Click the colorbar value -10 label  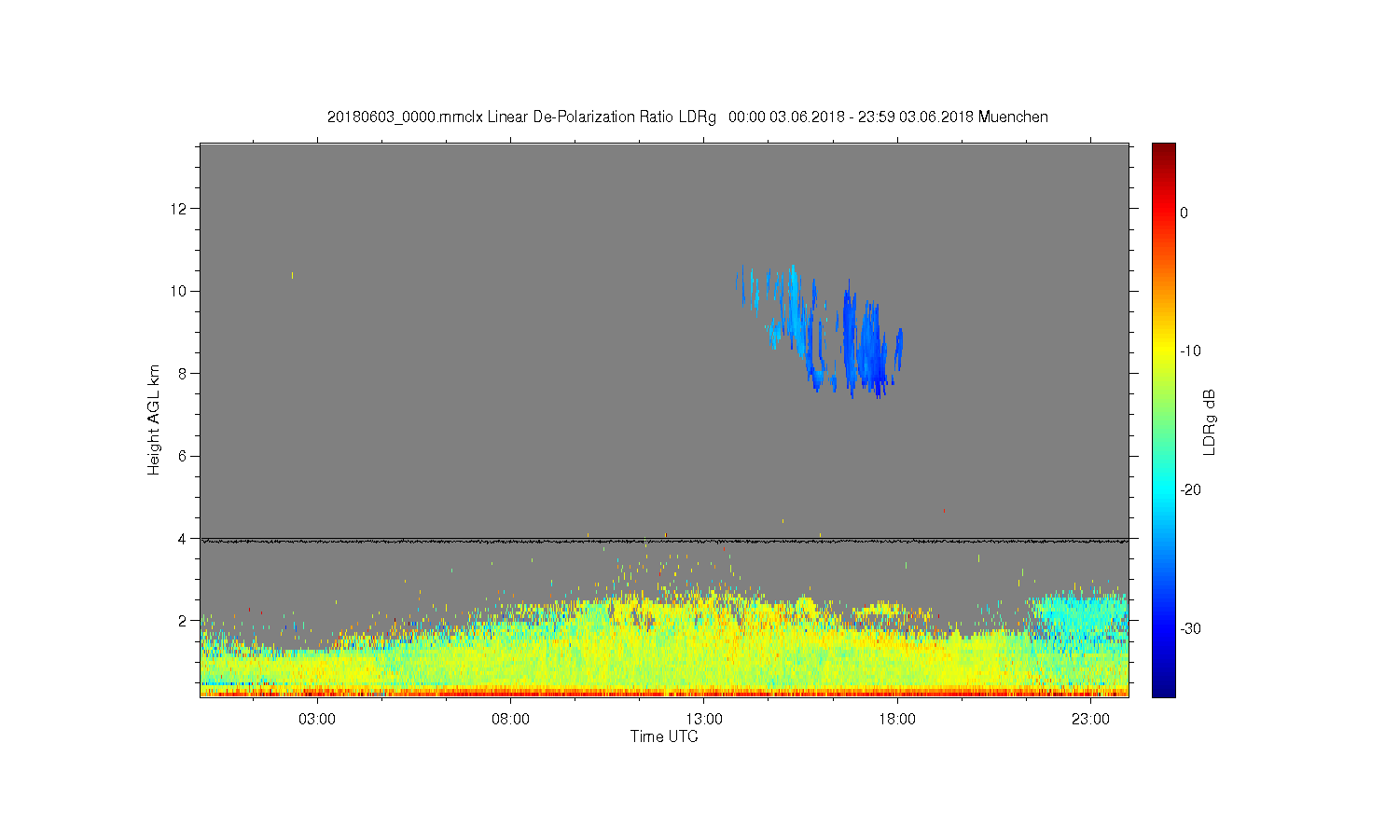click(x=1189, y=351)
